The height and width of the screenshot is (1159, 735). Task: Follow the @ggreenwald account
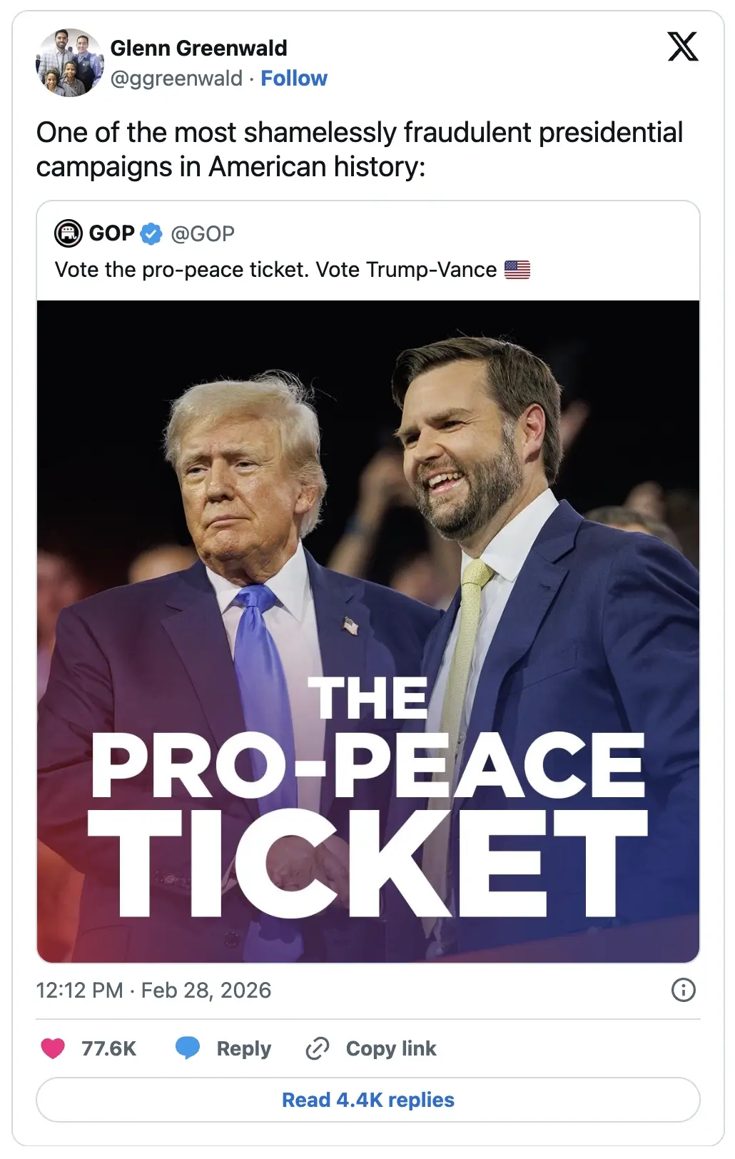293,78
